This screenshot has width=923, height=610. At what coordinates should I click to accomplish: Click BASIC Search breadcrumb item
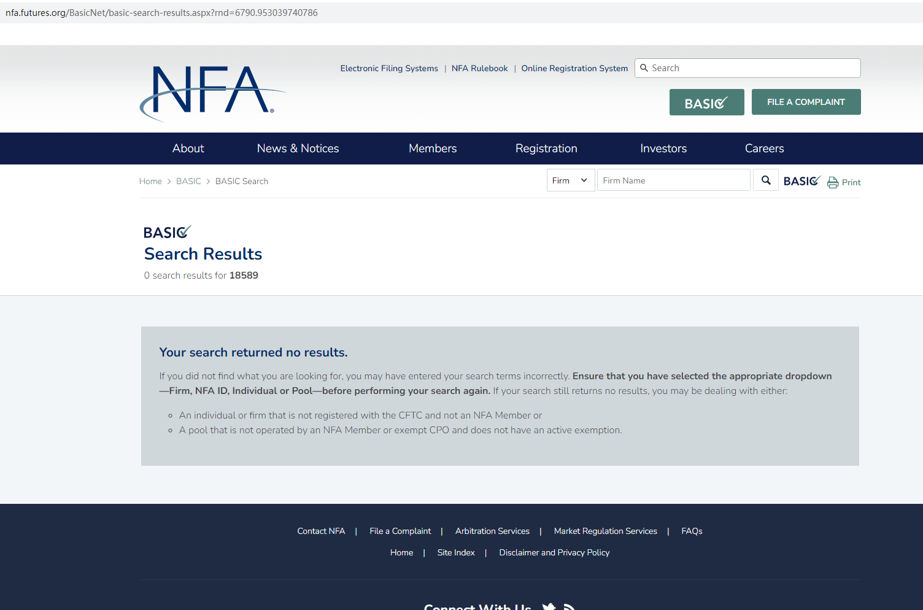(242, 181)
